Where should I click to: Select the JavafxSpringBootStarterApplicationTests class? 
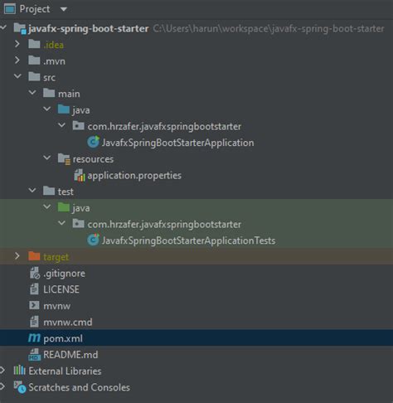188,240
